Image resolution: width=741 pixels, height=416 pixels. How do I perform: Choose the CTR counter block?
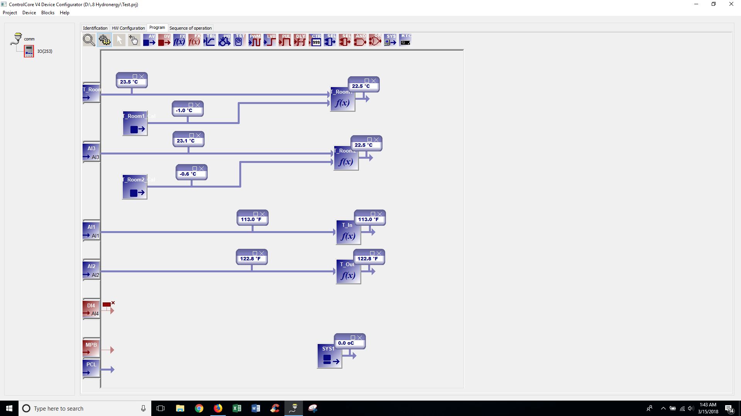[315, 40]
